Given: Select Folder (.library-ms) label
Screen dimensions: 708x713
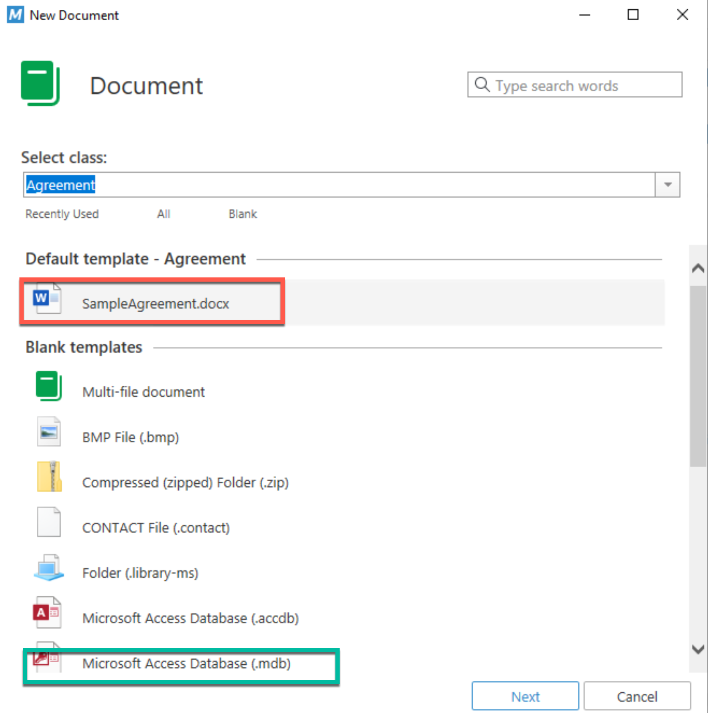Looking at the screenshot, I should click(x=140, y=573).
